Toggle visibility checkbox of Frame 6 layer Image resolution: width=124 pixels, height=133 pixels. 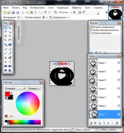click(x=119, y=71)
